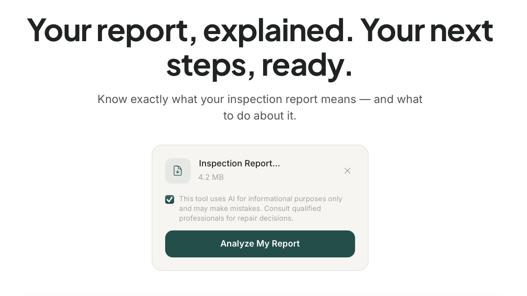Screen dimensions: 527x296
Task: Click the "and may make mistakes" text line
Action: (218, 208)
